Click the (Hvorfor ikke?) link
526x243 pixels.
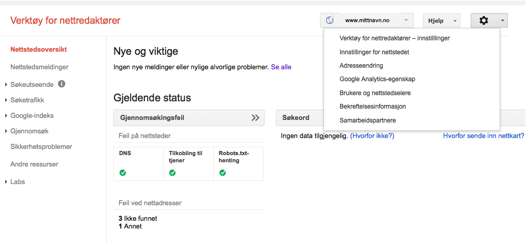click(x=372, y=136)
